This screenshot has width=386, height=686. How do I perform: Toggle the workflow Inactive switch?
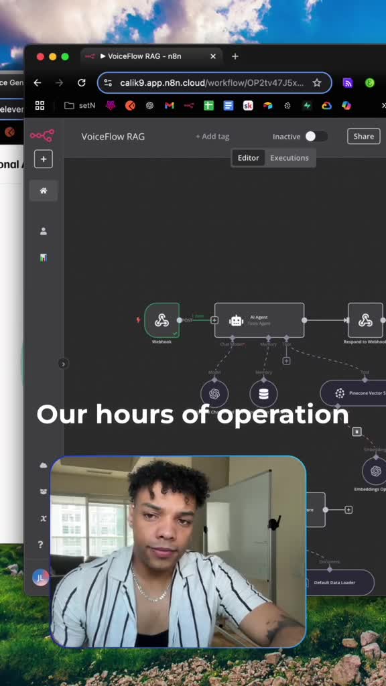[316, 137]
